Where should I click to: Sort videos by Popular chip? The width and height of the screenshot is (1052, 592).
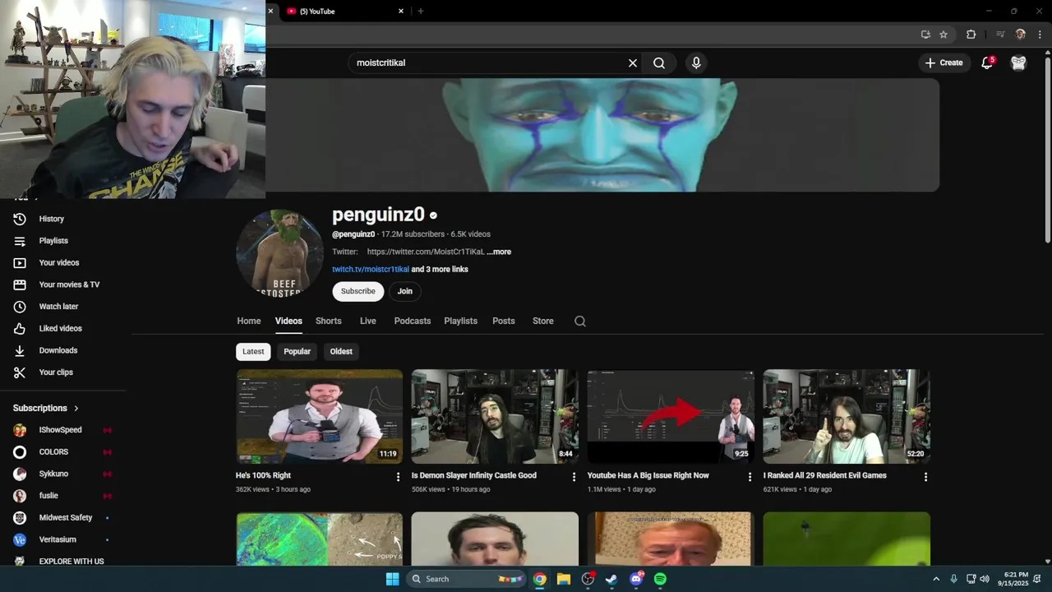pos(298,352)
